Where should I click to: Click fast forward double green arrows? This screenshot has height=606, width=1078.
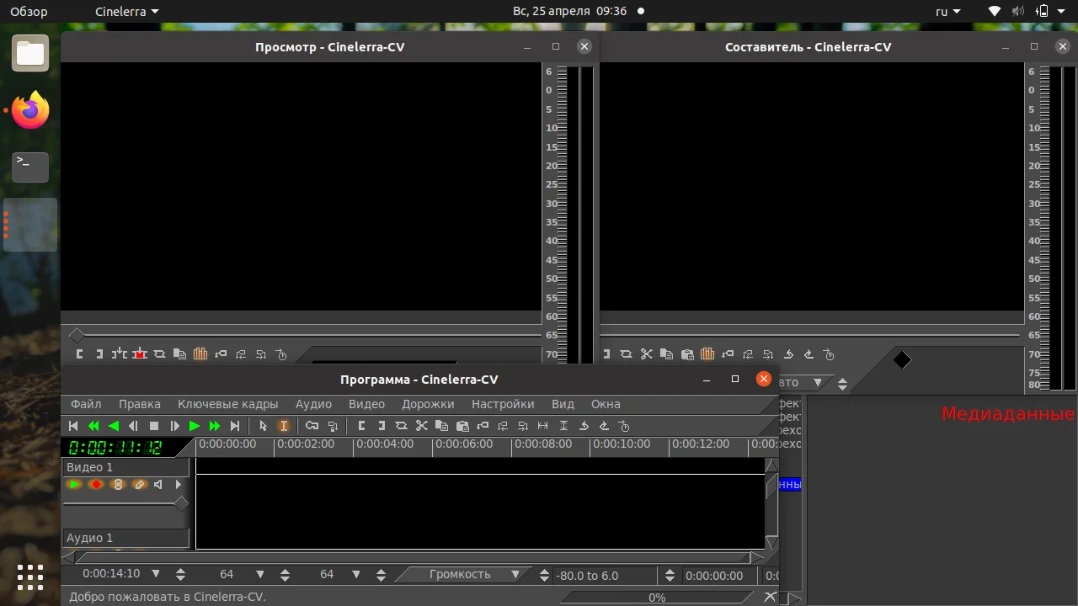coord(215,426)
